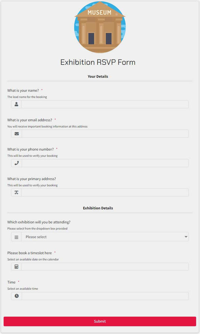Focus the name input field

point(105,104)
